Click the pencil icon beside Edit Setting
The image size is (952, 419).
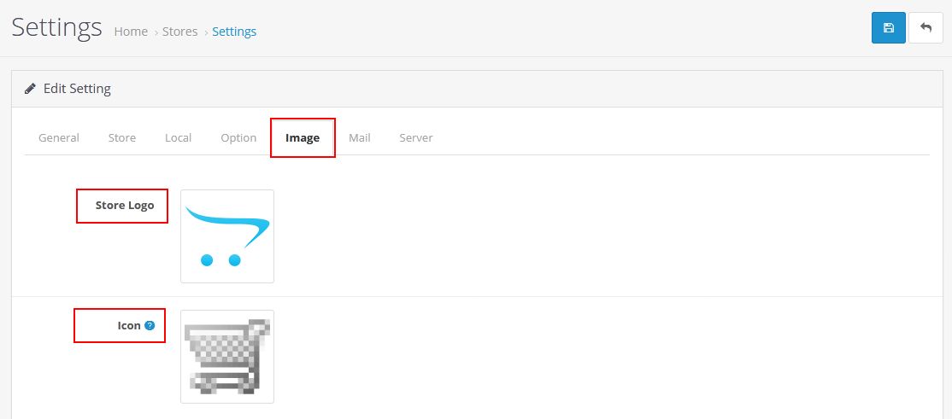pyautogui.click(x=31, y=89)
